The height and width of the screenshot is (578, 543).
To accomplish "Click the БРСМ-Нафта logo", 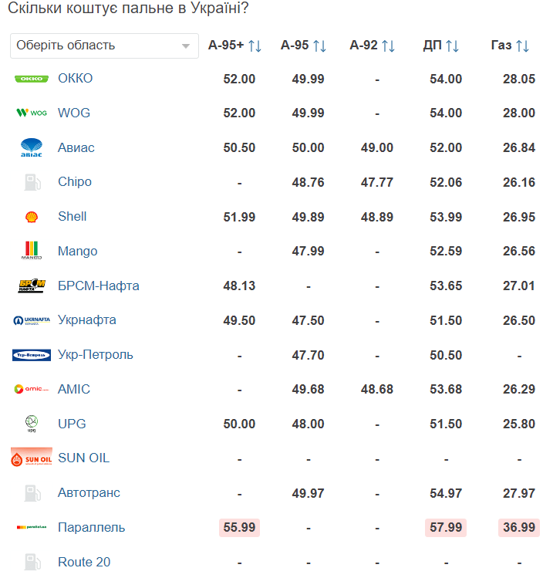I will tap(32, 286).
